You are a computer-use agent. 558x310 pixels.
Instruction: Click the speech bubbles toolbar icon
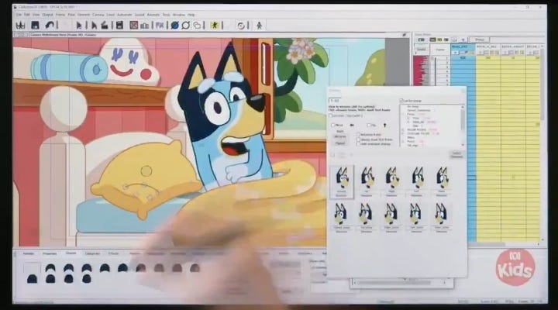pyautogui.click(x=197, y=26)
